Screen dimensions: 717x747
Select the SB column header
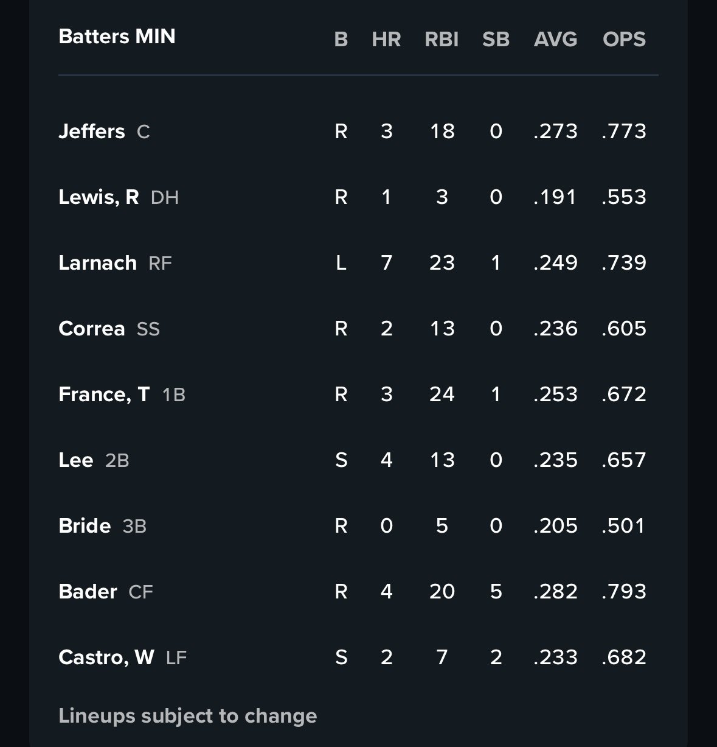click(x=496, y=40)
